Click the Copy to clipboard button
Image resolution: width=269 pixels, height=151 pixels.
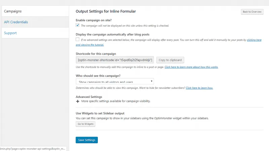point(170,60)
